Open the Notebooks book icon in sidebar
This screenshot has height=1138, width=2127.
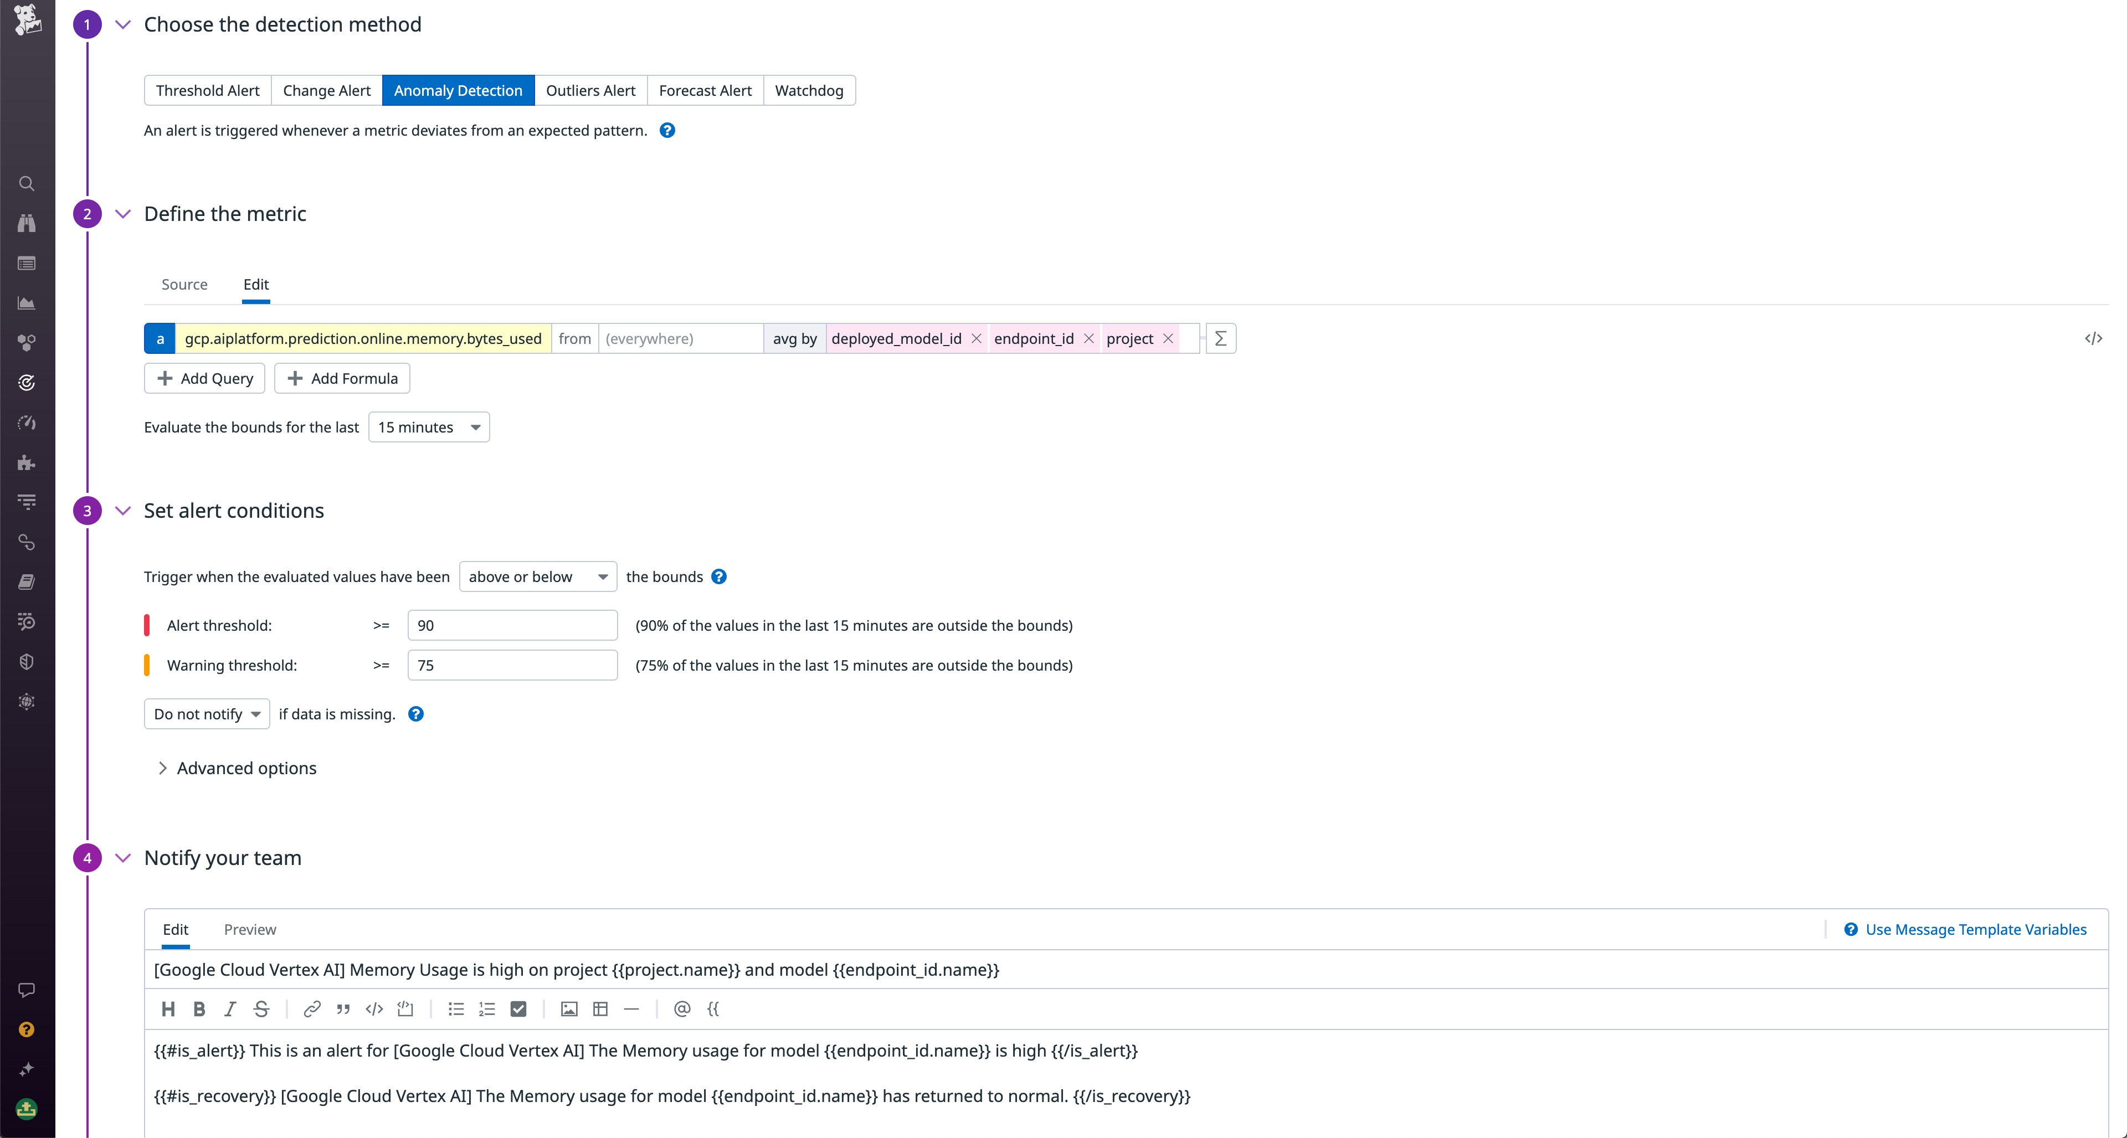click(x=27, y=581)
